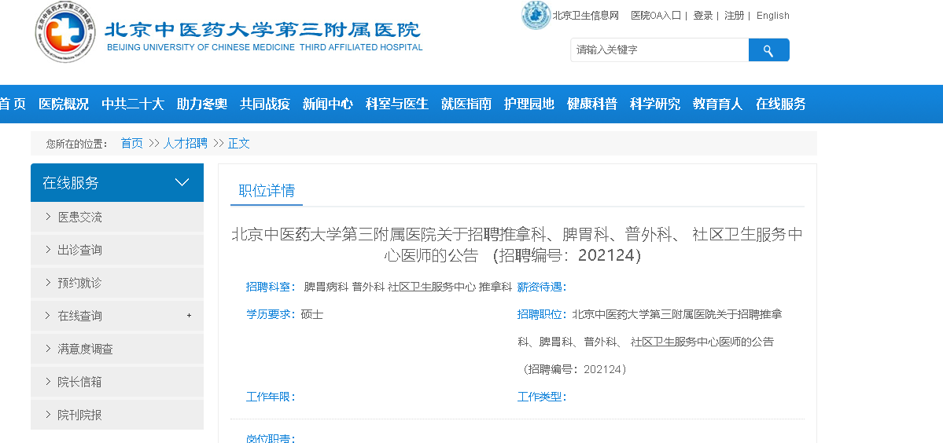Click the 注册 link
The width and height of the screenshot is (943, 443).
tap(735, 16)
